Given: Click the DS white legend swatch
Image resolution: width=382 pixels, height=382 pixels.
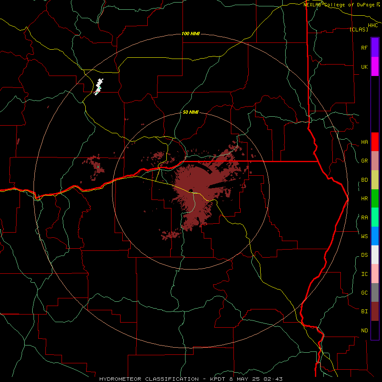Looking at the screenshot, I should tap(375, 255).
